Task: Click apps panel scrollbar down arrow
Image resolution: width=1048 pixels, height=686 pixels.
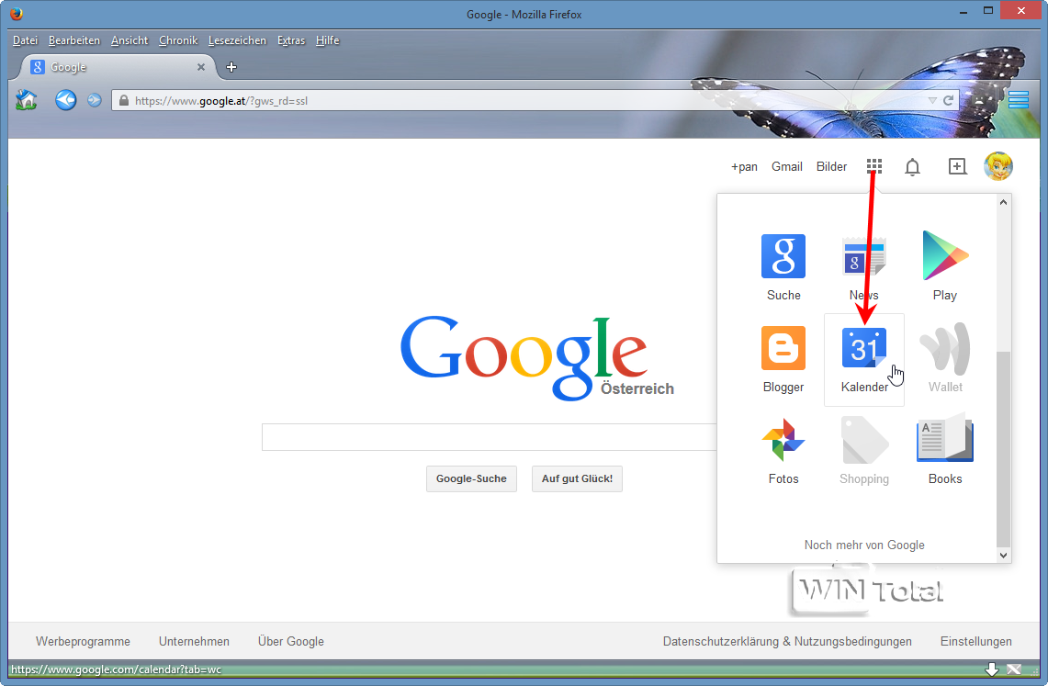Action: point(1003,555)
